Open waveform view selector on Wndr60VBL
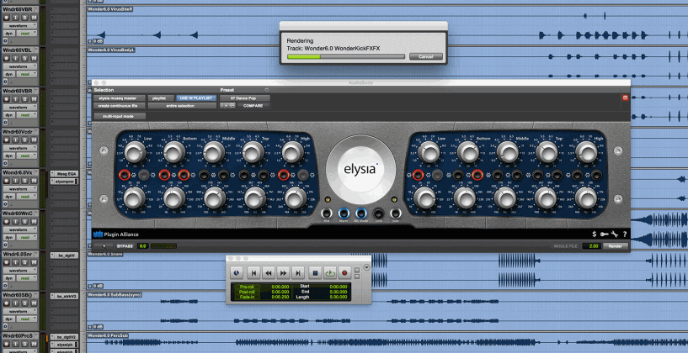688x353 pixels. (22, 66)
